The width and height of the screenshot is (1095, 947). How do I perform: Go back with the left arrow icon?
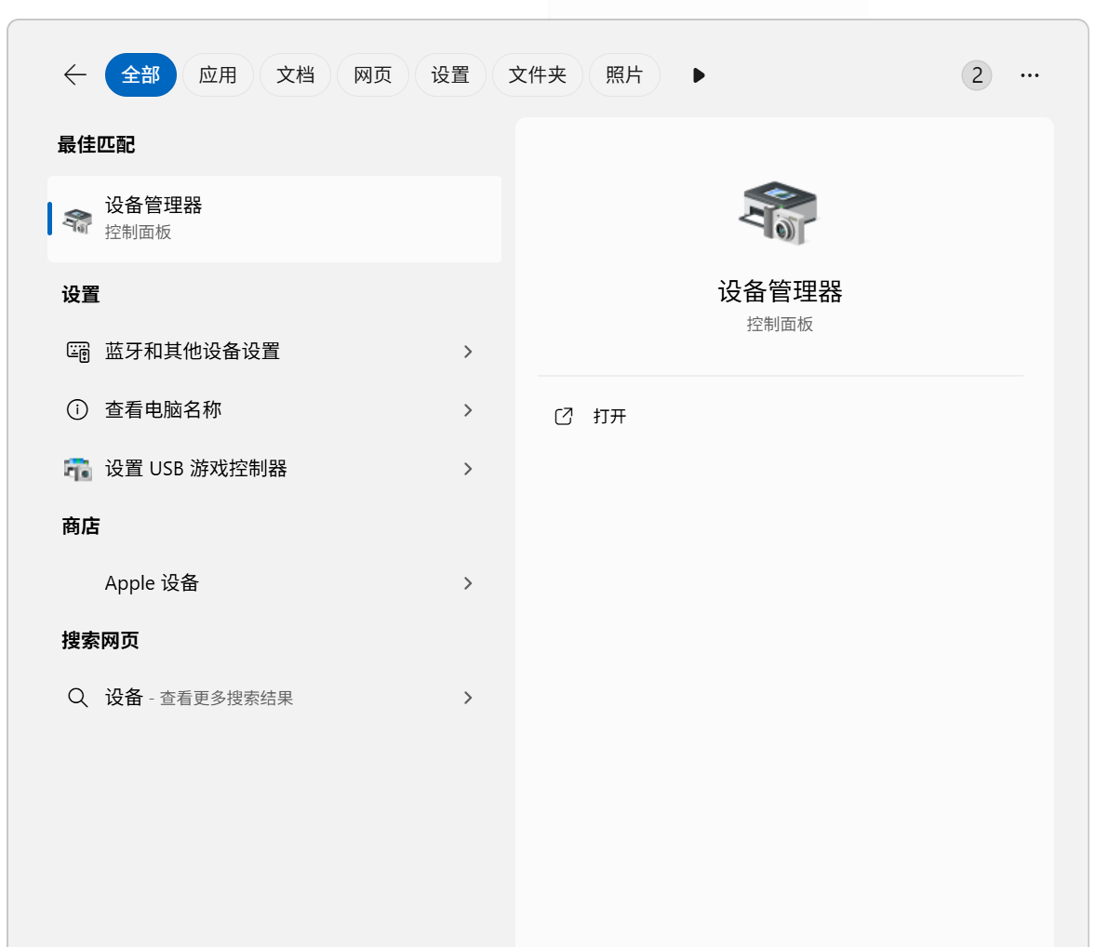(x=74, y=74)
